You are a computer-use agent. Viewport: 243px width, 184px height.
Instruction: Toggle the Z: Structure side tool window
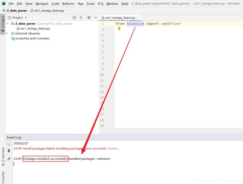pos(3,156)
